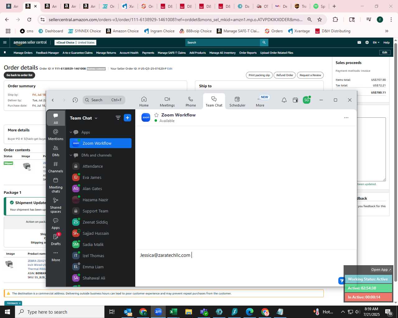
Task: Click Zoom back navigation arrow
Action: tap(53, 100)
